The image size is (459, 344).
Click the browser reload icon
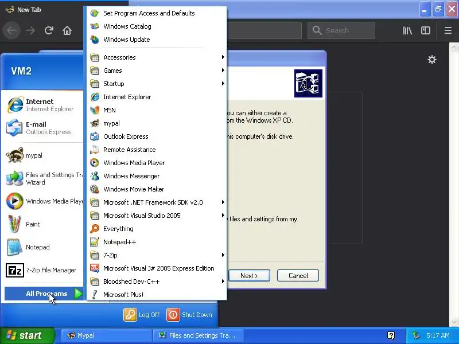tap(49, 30)
